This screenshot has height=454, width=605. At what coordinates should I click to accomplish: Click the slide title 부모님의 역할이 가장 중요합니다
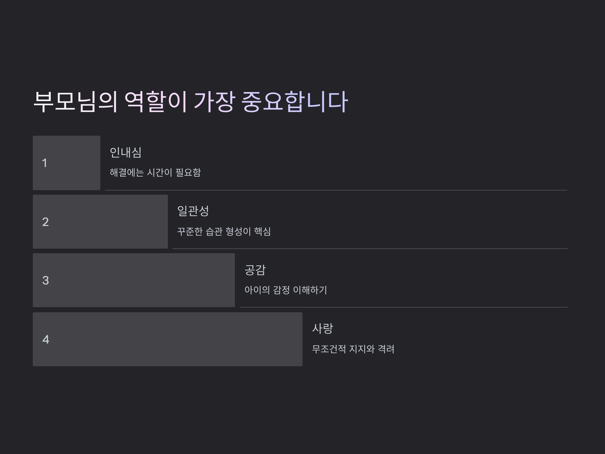[x=191, y=102]
